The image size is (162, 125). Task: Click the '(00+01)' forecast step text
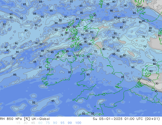click(x=152, y=119)
